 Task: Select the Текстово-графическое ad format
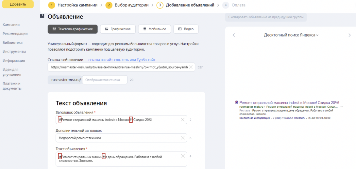(x=73, y=29)
